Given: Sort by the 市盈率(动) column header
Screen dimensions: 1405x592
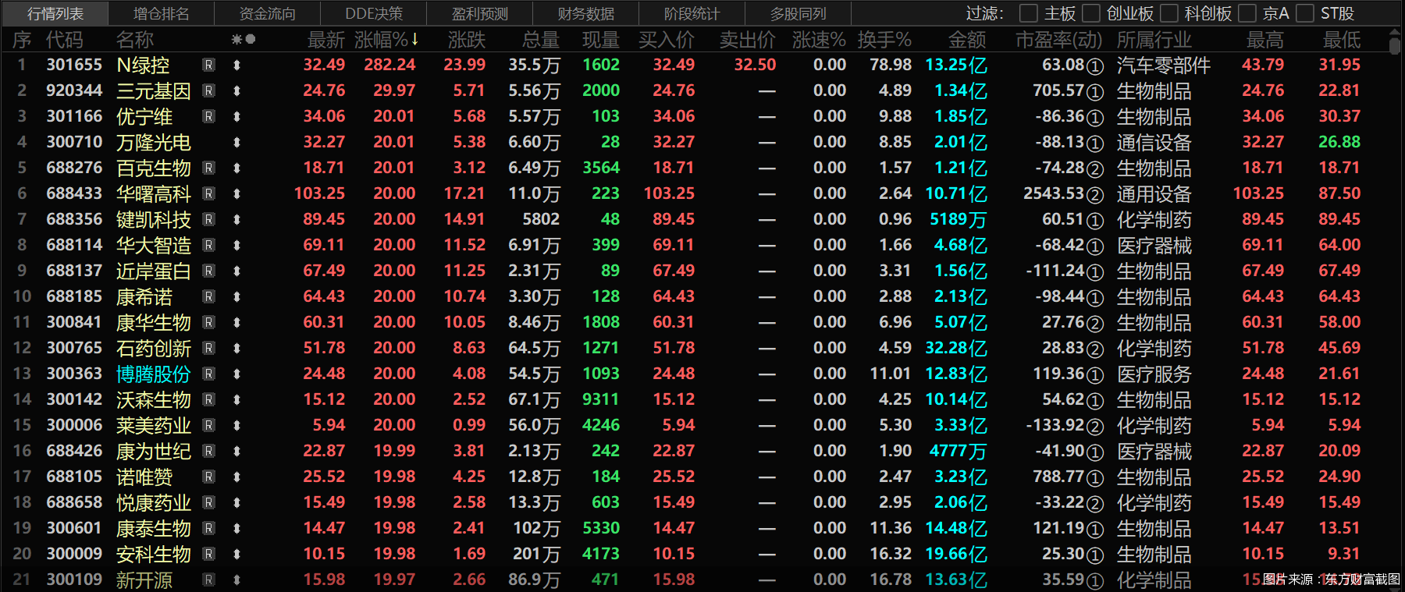Looking at the screenshot, I should click(1058, 40).
